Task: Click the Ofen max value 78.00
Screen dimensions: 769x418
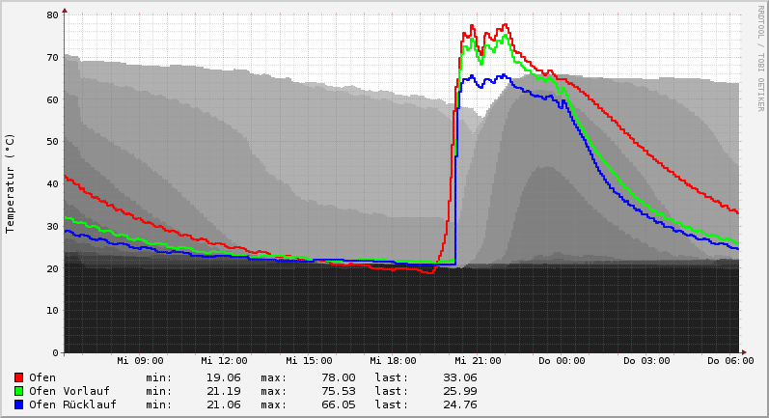Action: [x=338, y=377]
